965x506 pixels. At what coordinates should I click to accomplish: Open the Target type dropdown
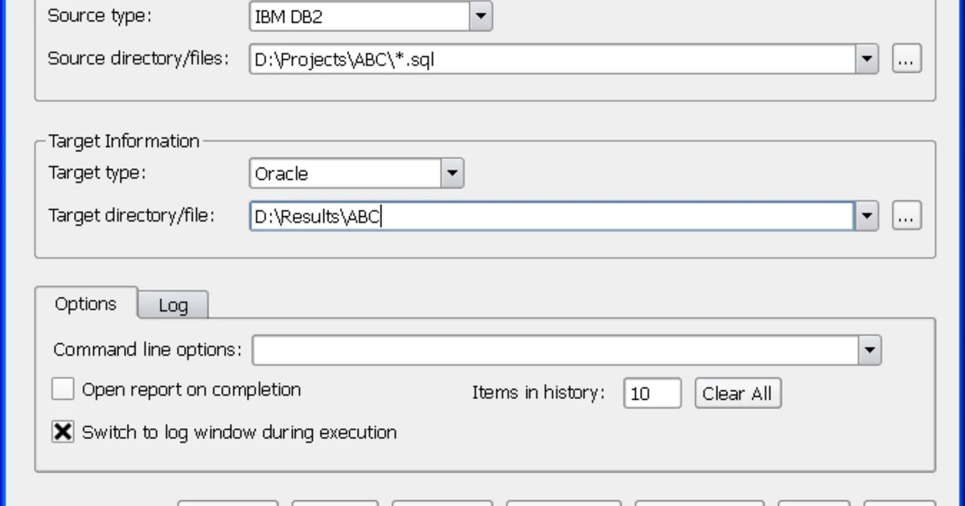coord(452,173)
